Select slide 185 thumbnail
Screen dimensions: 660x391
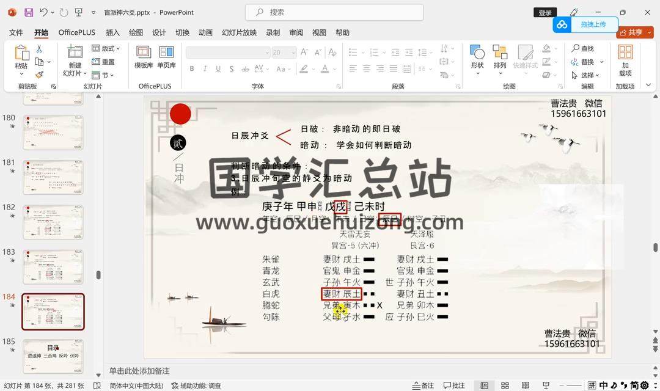(53, 357)
